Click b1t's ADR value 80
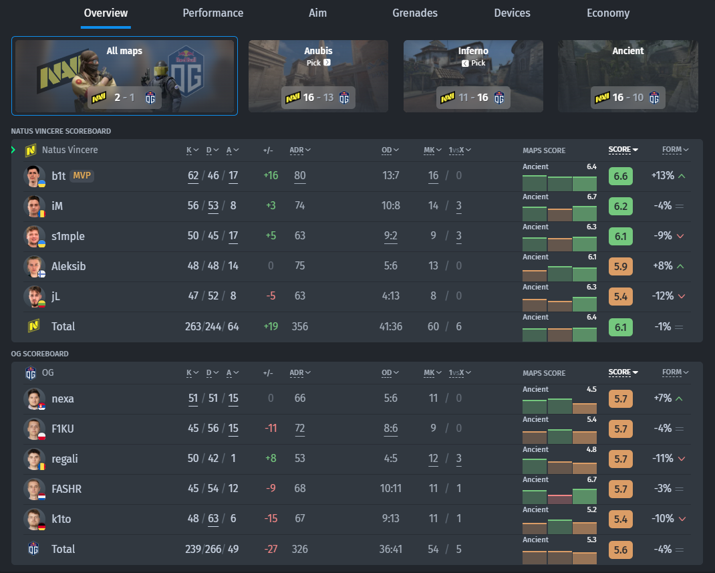The height and width of the screenshot is (573, 715). 300,176
